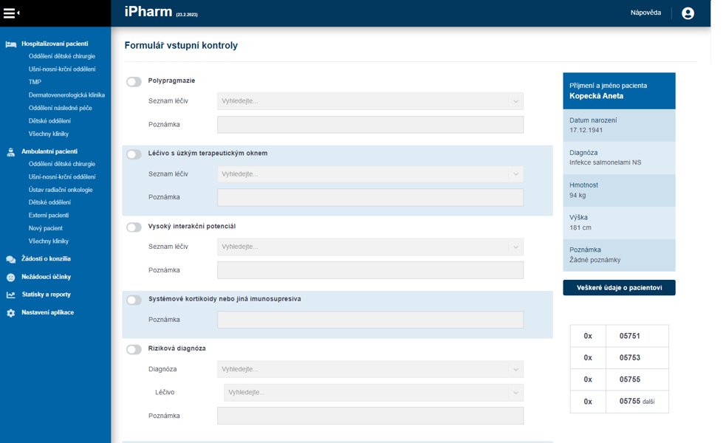Toggle the Vysoký interakční potenciál switch

134,227
